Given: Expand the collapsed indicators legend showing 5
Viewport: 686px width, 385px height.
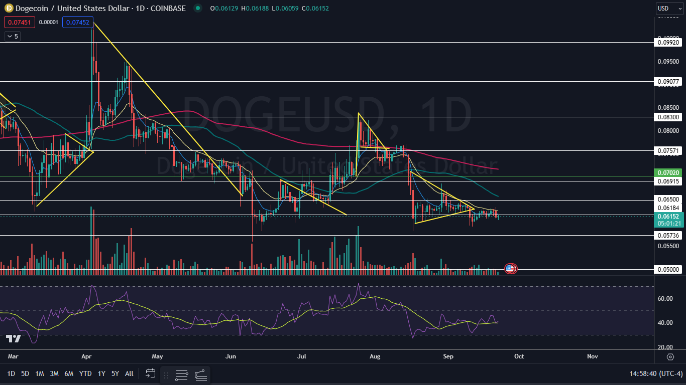Looking at the screenshot, I should tap(12, 36).
